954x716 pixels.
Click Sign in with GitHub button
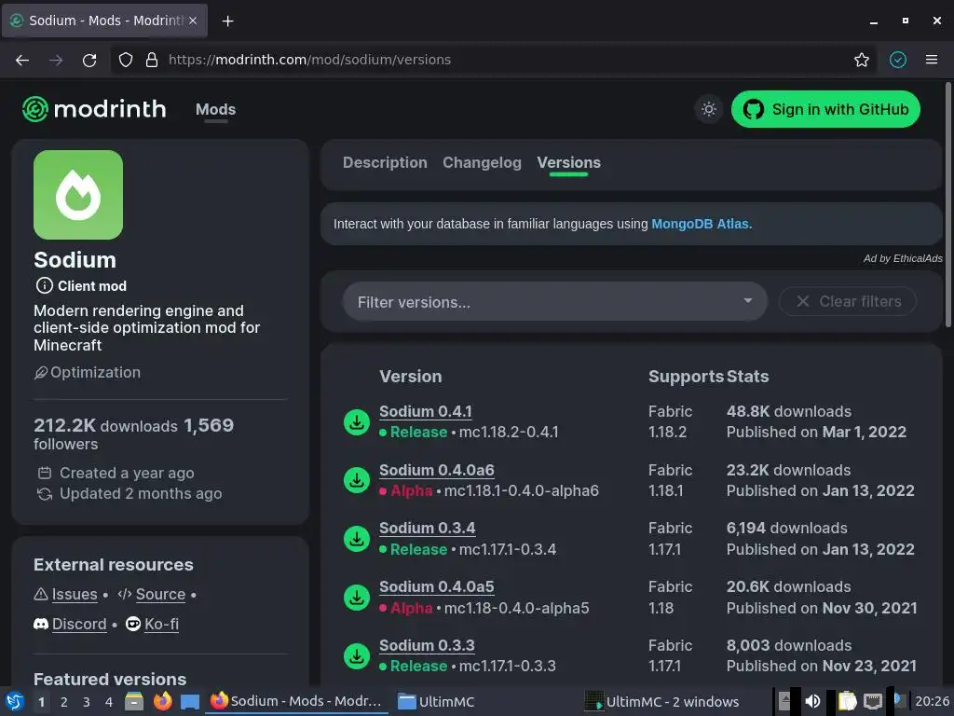pyautogui.click(x=825, y=110)
